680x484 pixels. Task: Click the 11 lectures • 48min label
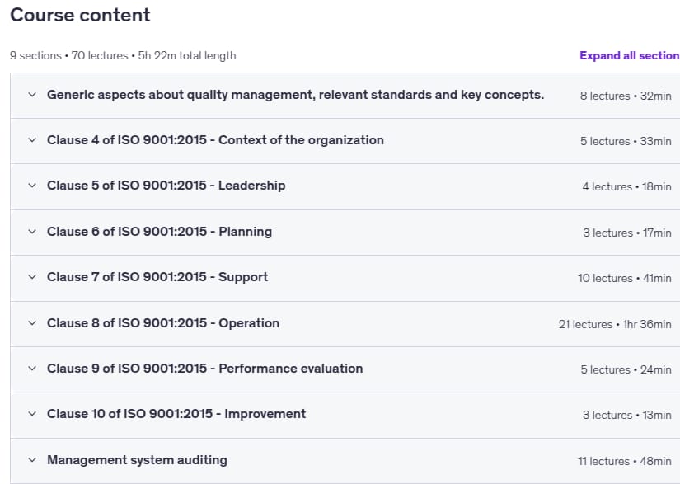tap(625, 462)
